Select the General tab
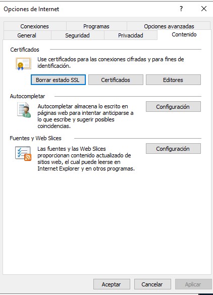 coord(27,35)
